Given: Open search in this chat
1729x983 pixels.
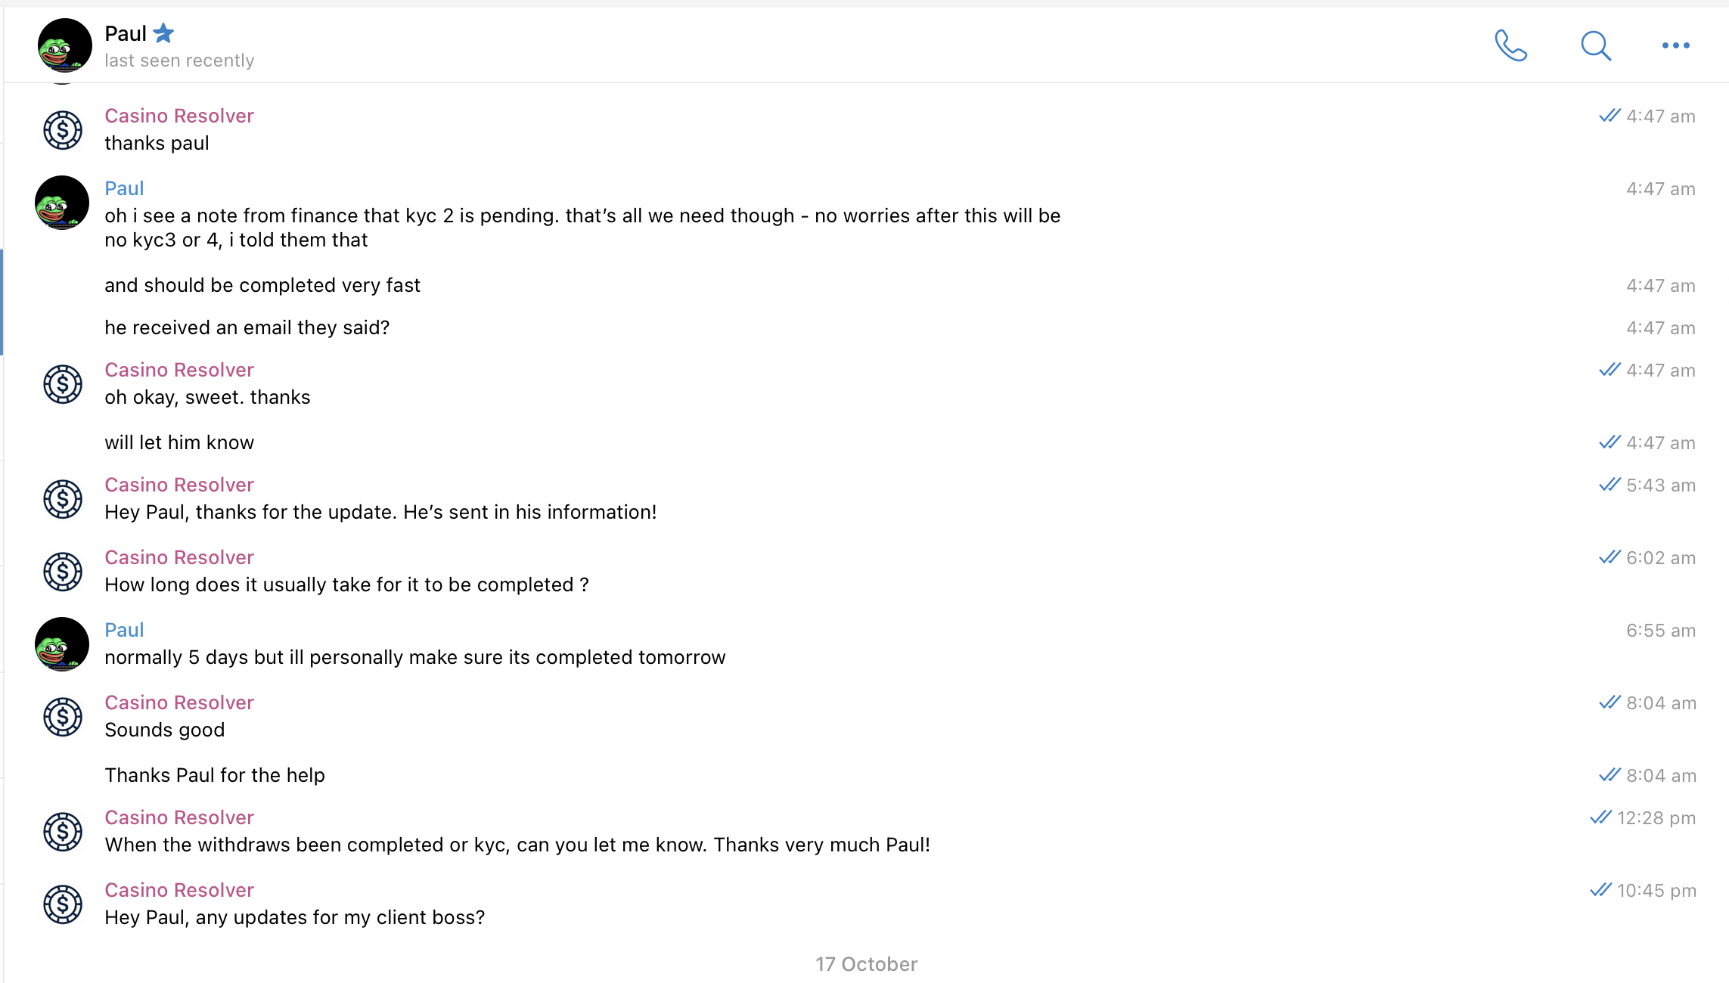Looking at the screenshot, I should [x=1595, y=45].
